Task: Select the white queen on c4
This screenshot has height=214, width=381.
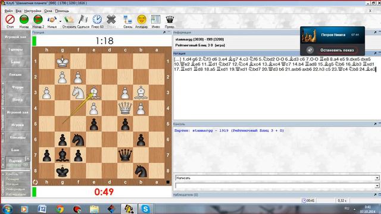Action: pyautogui.click(x=125, y=108)
